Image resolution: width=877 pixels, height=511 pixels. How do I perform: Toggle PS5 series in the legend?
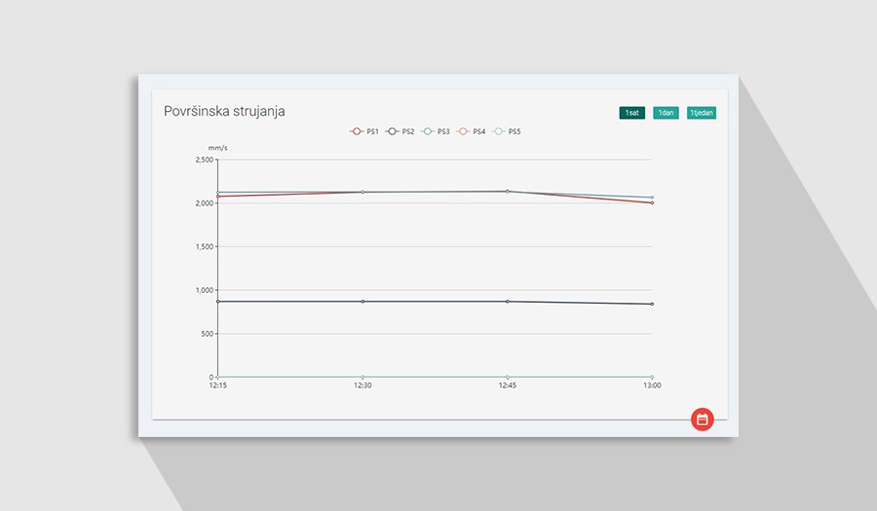[x=506, y=131]
